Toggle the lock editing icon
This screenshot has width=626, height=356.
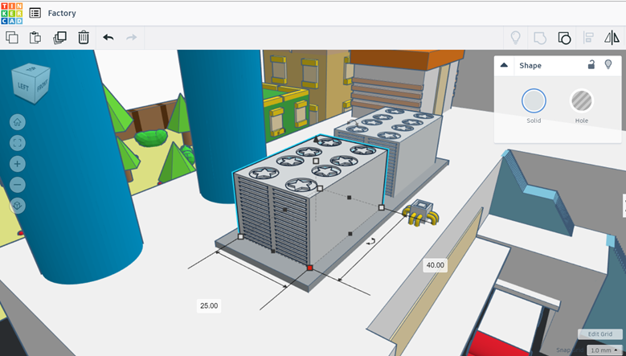(591, 64)
